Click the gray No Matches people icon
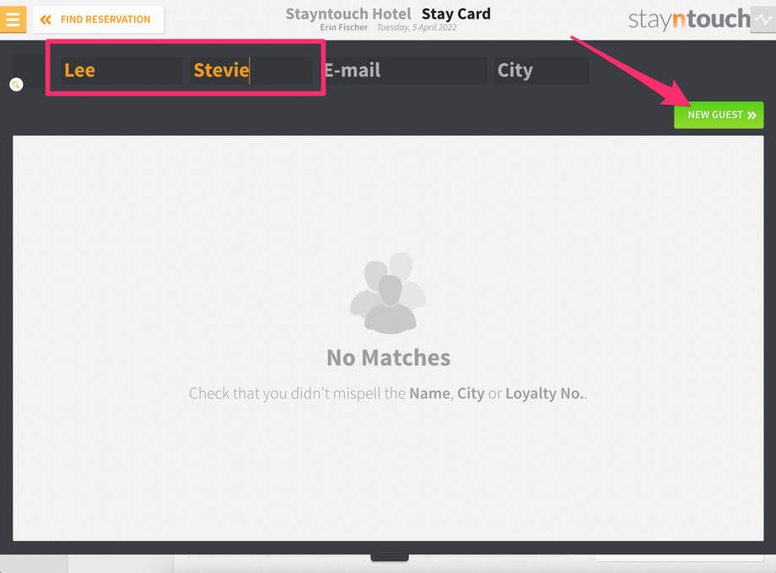This screenshot has width=776, height=573. (x=389, y=293)
